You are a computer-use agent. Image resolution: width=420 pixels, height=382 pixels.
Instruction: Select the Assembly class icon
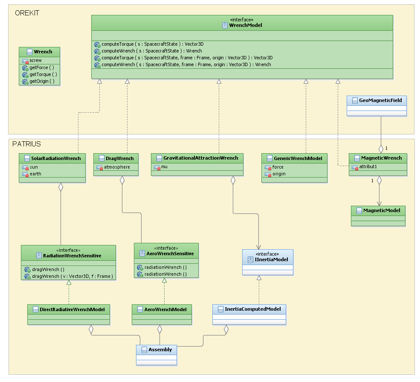(144, 350)
